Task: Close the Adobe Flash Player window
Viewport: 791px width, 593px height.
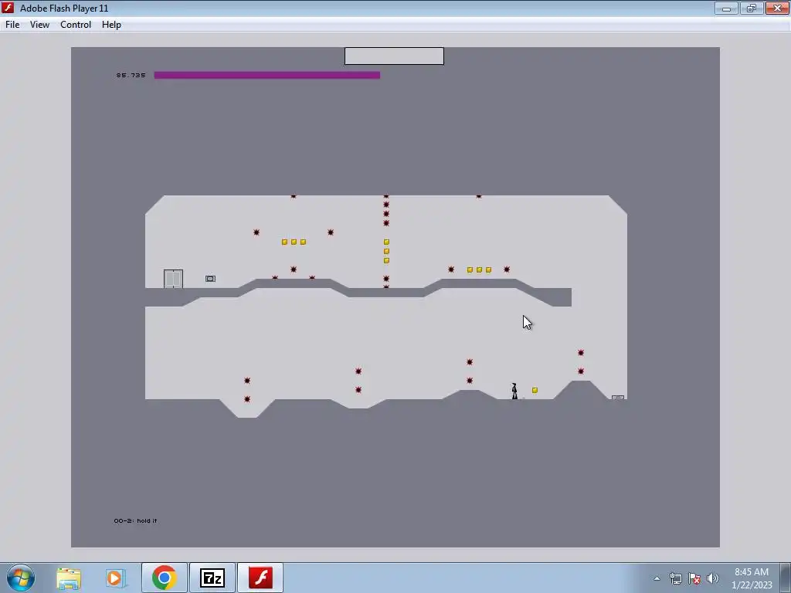Action: click(x=777, y=8)
